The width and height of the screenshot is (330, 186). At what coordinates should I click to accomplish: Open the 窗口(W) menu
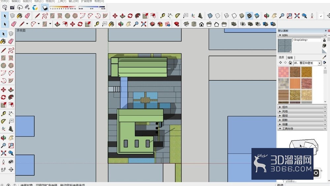click(74, 1)
